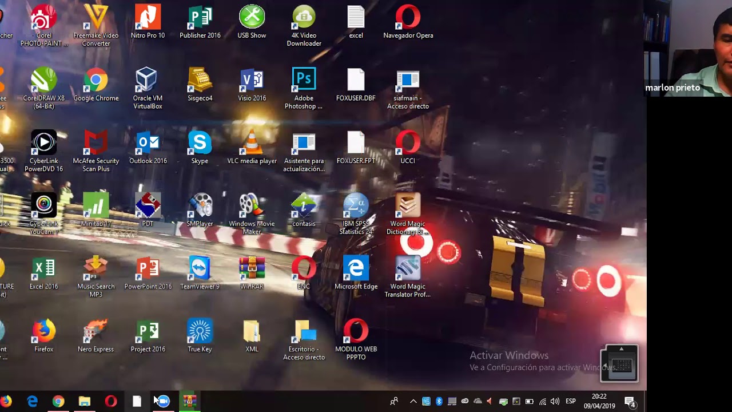
Task: Select the 4K Video Downloader icon
Action: [304, 26]
